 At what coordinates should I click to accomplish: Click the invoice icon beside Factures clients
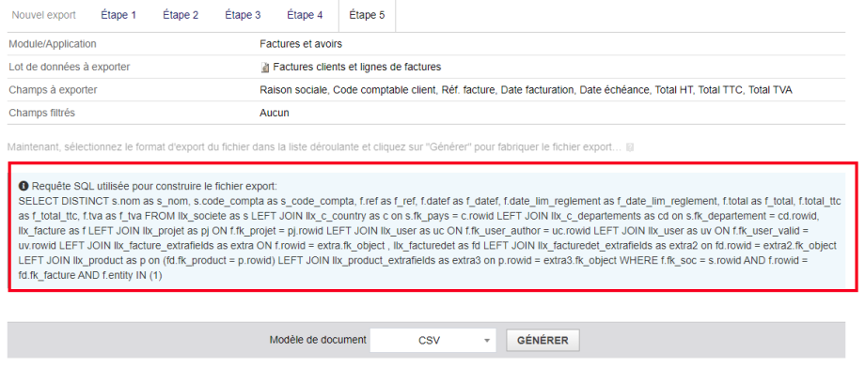click(265, 68)
